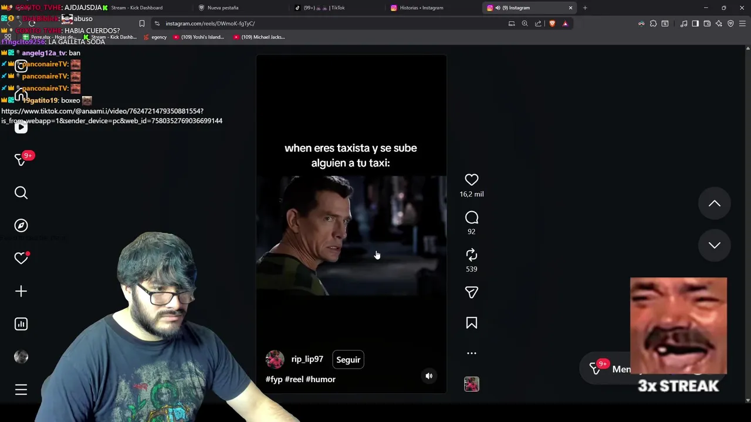
Task: Open the reel's comments (92)
Action: 471,217
